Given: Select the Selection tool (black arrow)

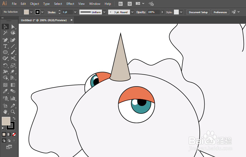Looking at the screenshot, I should pos(5,27).
